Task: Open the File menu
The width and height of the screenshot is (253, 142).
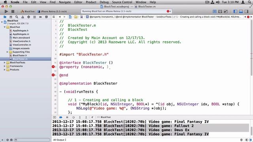Action: click(25, 2)
